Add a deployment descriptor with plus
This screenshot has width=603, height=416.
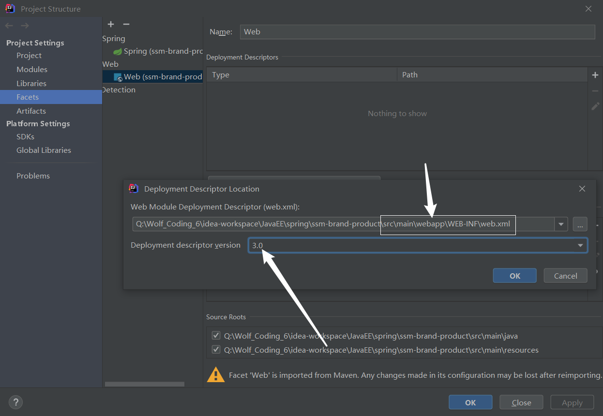(595, 75)
